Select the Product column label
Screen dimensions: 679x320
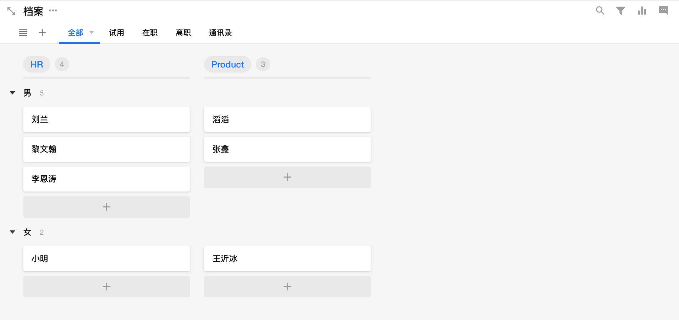tap(227, 65)
